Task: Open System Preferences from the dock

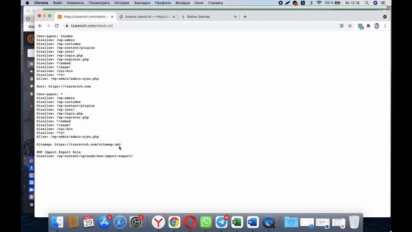Action: click(136, 222)
